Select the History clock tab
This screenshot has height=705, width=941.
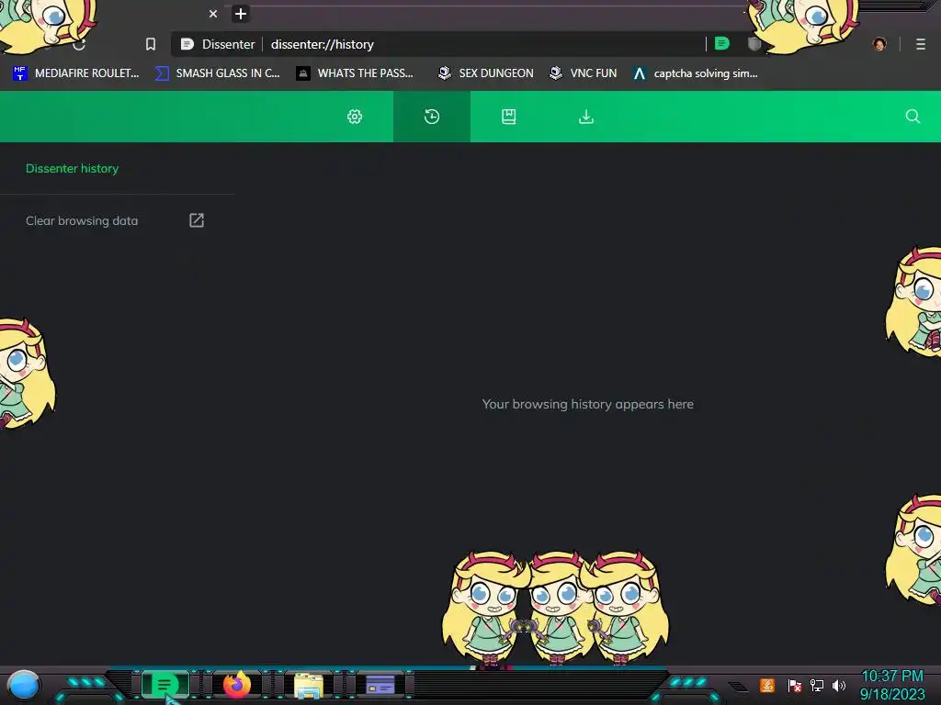[432, 117]
